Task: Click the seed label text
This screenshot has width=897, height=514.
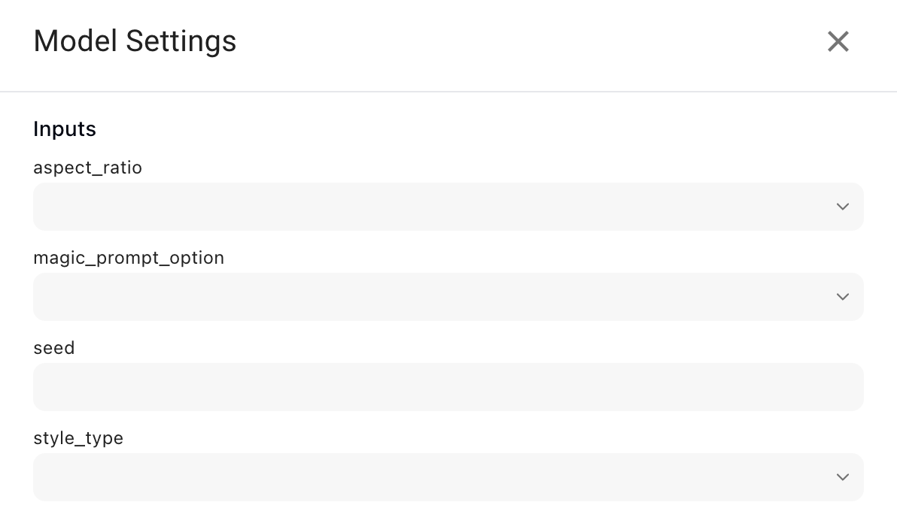Action: point(54,348)
